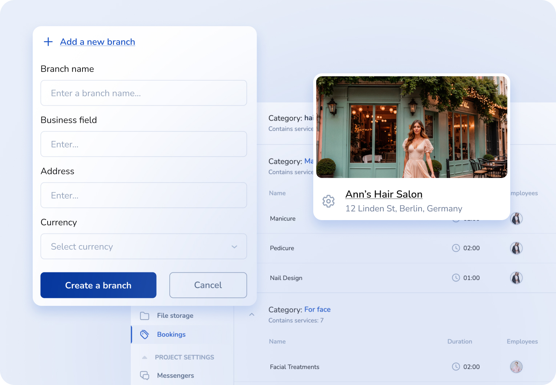Click the Messengers chat icon

(x=145, y=375)
